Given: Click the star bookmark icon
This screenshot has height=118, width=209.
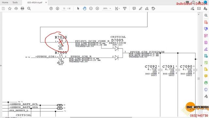Looking at the screenshot, I should click(x=10, y=9).
